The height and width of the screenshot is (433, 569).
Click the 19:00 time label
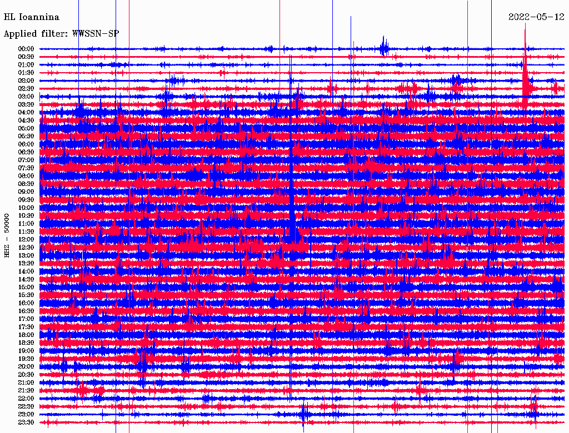coord(26,351)
